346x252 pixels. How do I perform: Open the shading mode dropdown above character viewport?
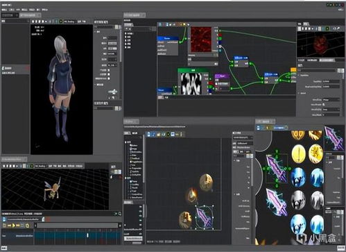point(69,22)
